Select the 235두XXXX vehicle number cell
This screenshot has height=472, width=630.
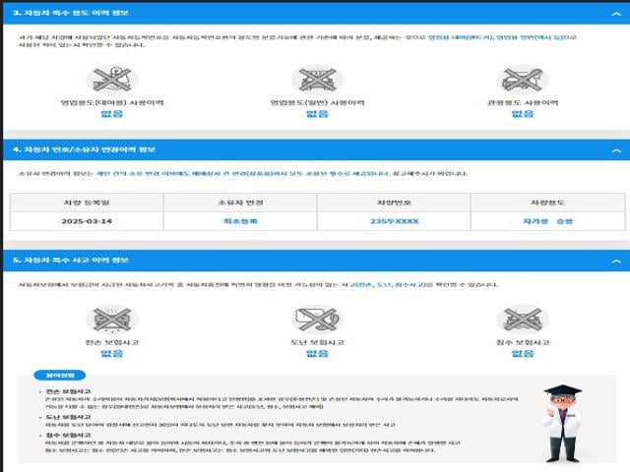pyautogui.click(x=394, y=221)
